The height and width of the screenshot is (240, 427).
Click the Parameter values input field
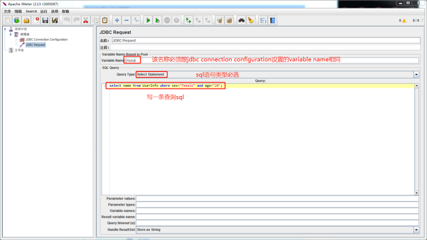point(277,199)
